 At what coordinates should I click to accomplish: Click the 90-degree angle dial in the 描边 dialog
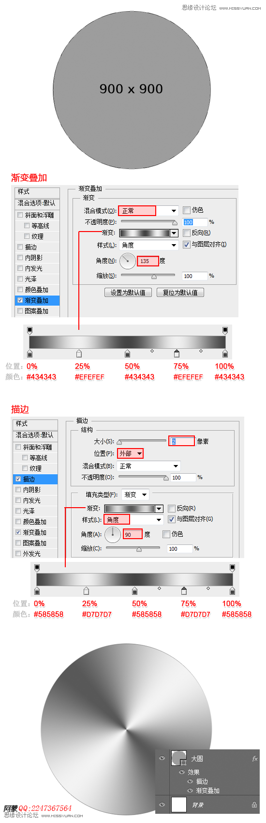113,534
